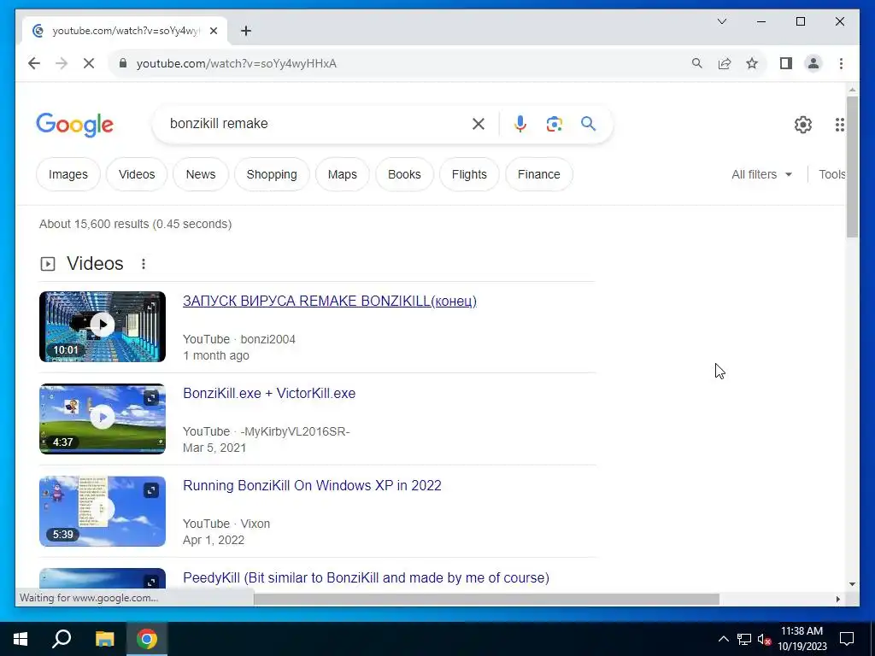Click the address bar URL
The height and width of the screenshot is (656, 875).
tap(237, 63)
